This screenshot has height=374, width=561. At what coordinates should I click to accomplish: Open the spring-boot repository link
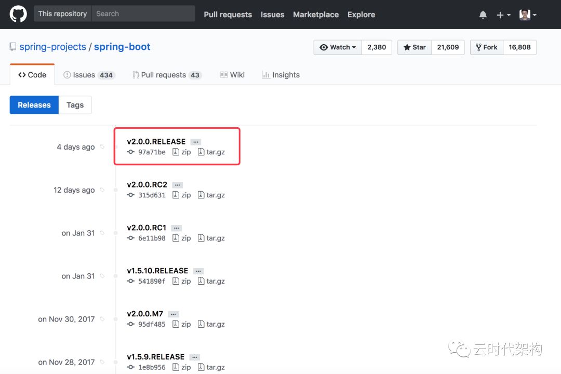(122, 47)
